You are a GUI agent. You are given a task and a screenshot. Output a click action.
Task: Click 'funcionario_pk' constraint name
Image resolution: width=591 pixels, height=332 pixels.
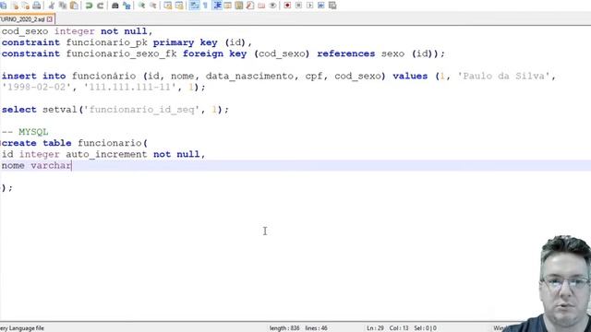coord(107,42)
